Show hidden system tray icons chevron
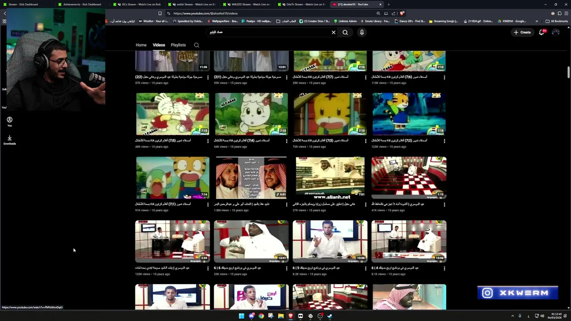Viewport: 571px width, 321px height. click(513, 316)
